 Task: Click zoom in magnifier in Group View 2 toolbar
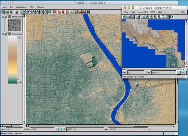click(155, 17)
